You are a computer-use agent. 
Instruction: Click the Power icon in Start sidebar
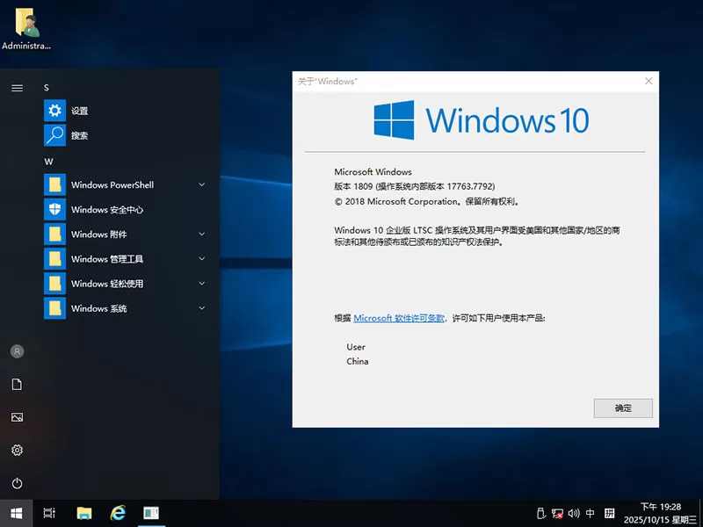click(x=17, y=483)
